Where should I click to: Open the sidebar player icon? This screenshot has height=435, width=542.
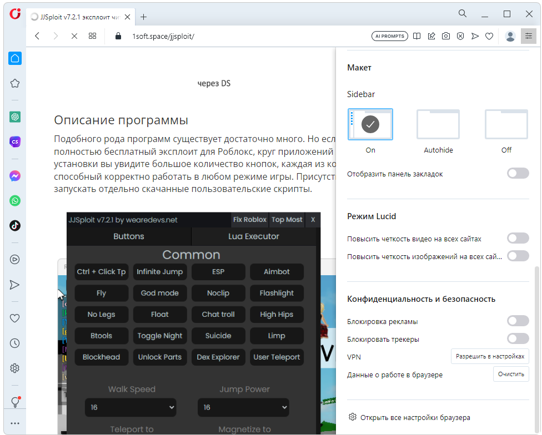pos(15,260)
